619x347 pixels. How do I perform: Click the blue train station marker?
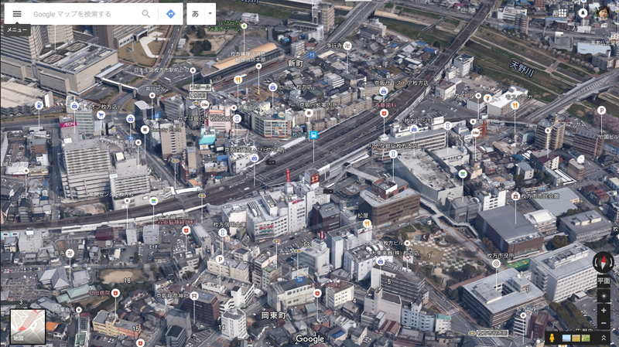tap(314, 135)
